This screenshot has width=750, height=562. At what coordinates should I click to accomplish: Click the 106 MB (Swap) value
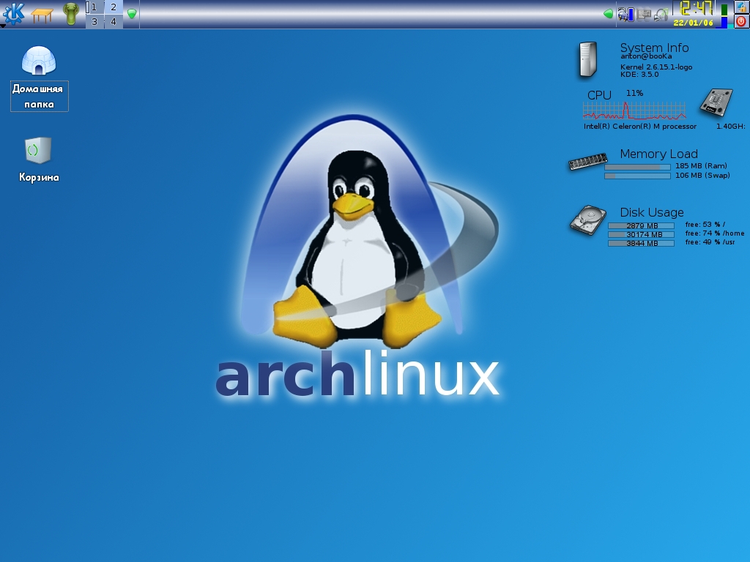click(702, 176)
